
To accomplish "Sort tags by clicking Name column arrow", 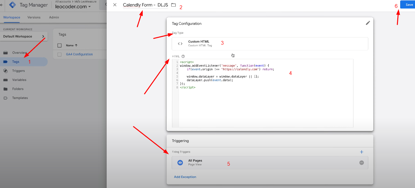I will pos(76,45).
